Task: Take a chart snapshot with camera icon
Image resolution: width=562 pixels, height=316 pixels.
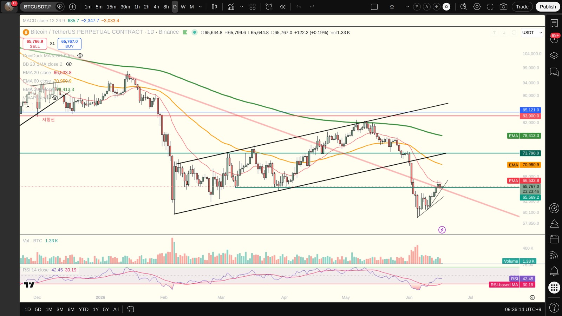Action: tap(503, 7)
